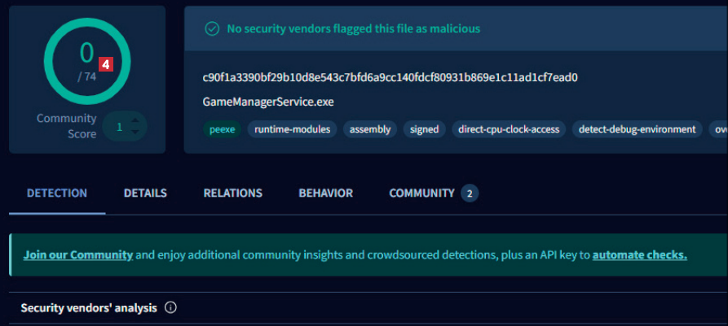
Task: Follow the Join our Community link
Action: click(x=77, y=254)
